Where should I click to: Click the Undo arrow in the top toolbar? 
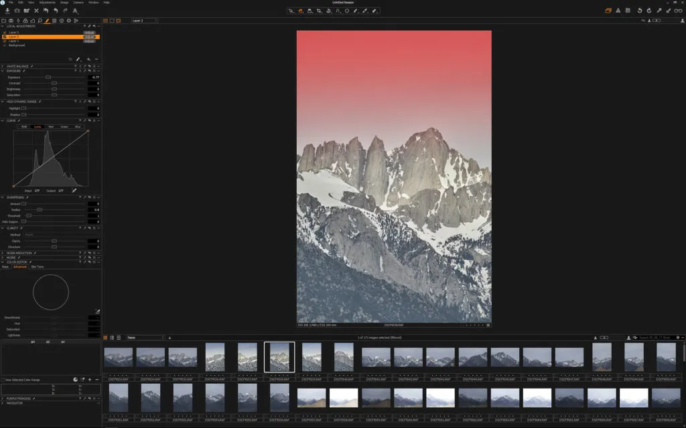(640, 11)
